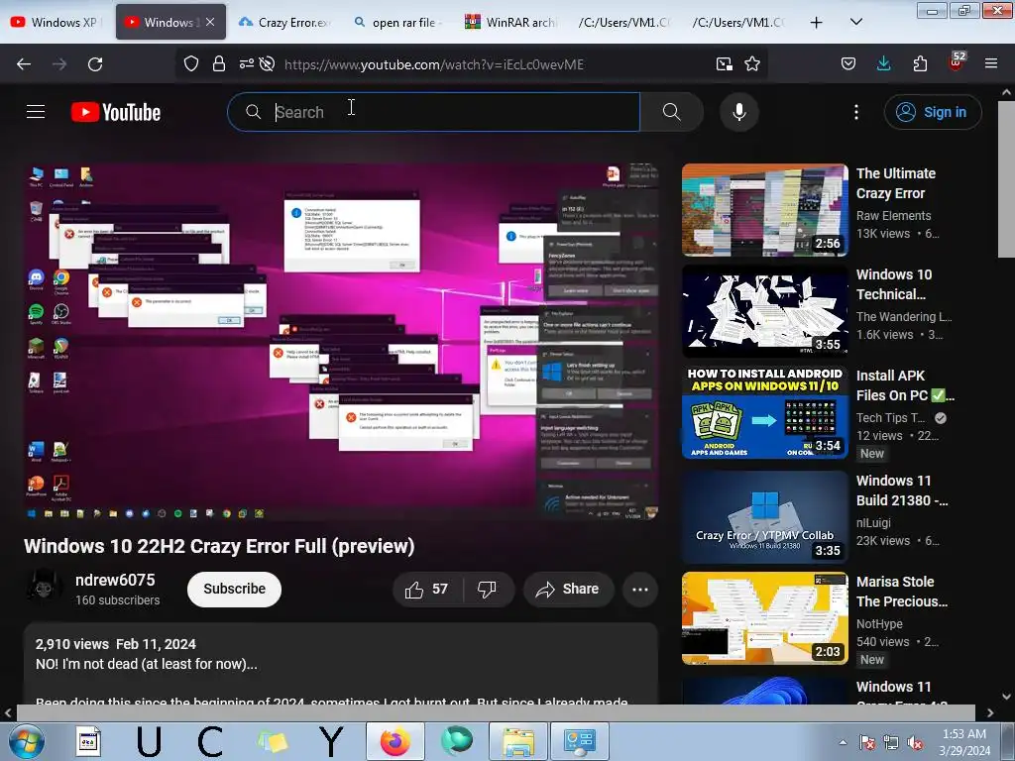1015x761 pixels.
Task: List all tabs with the chevron dropdown
Action: click(855, 22)
